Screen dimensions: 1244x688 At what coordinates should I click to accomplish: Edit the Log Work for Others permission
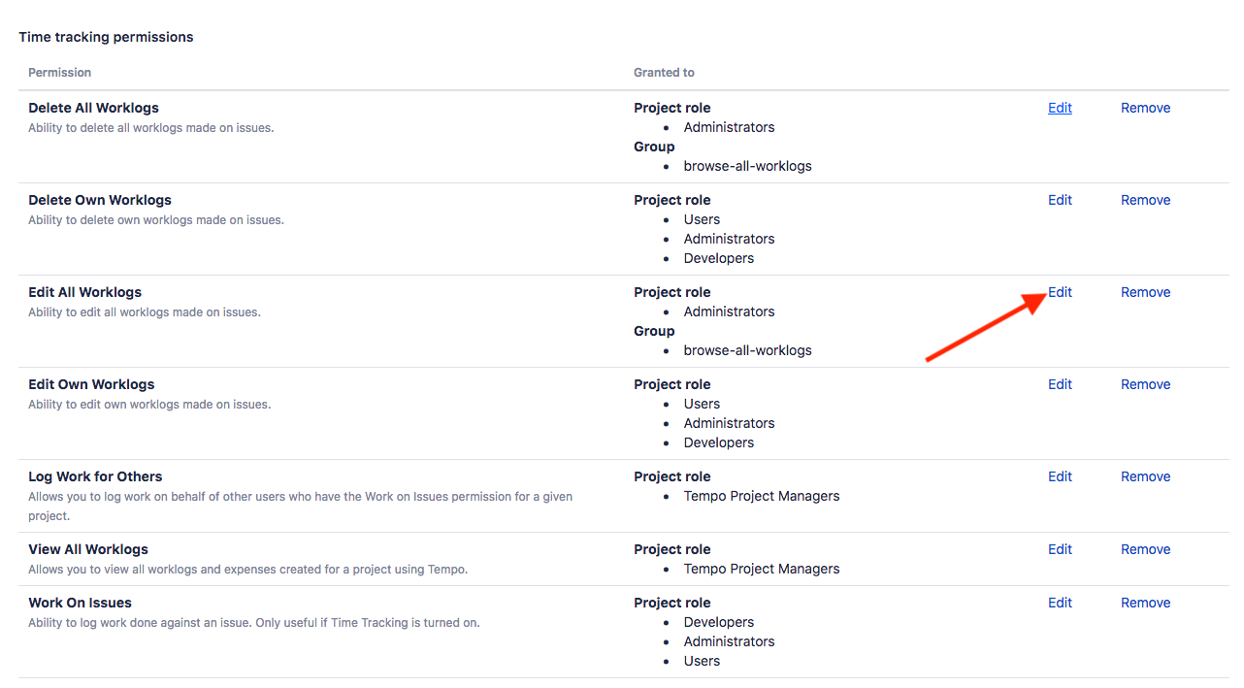(1060, 476)
